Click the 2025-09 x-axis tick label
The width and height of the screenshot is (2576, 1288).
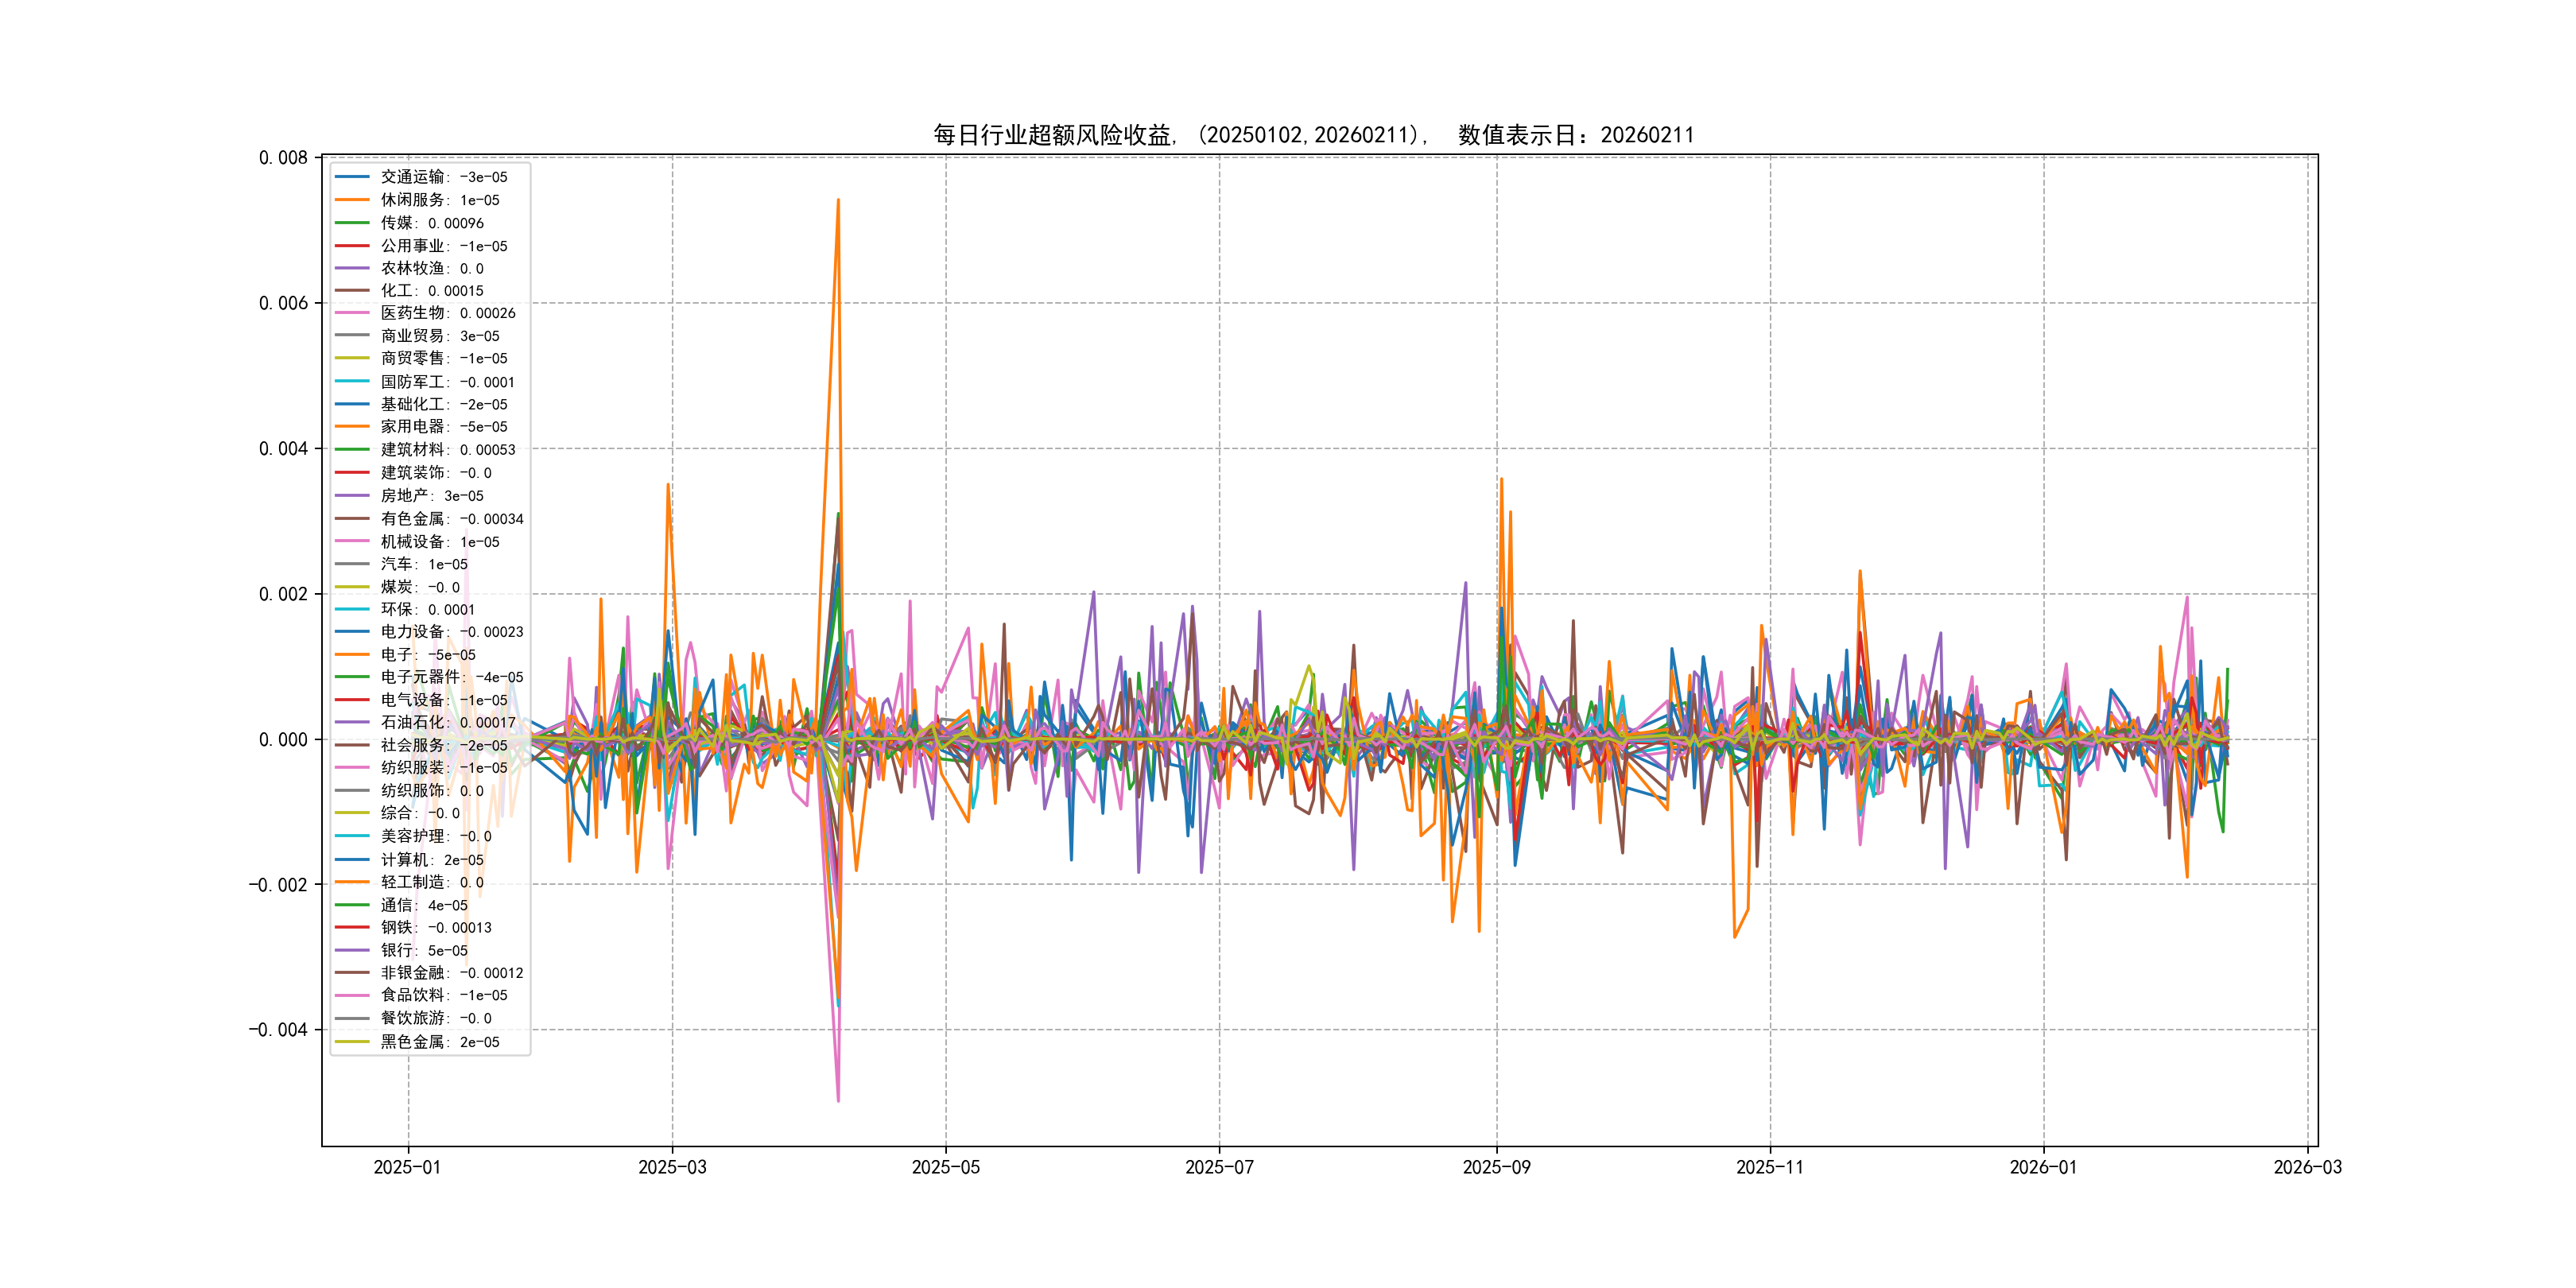click(x=1496, y=1167)
